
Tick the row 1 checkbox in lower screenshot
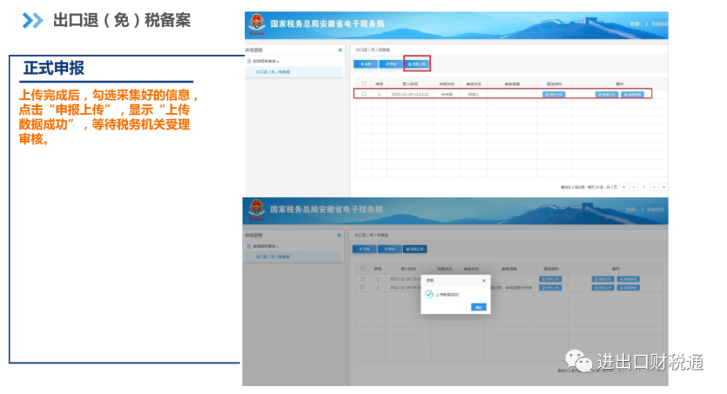point(363,279)
